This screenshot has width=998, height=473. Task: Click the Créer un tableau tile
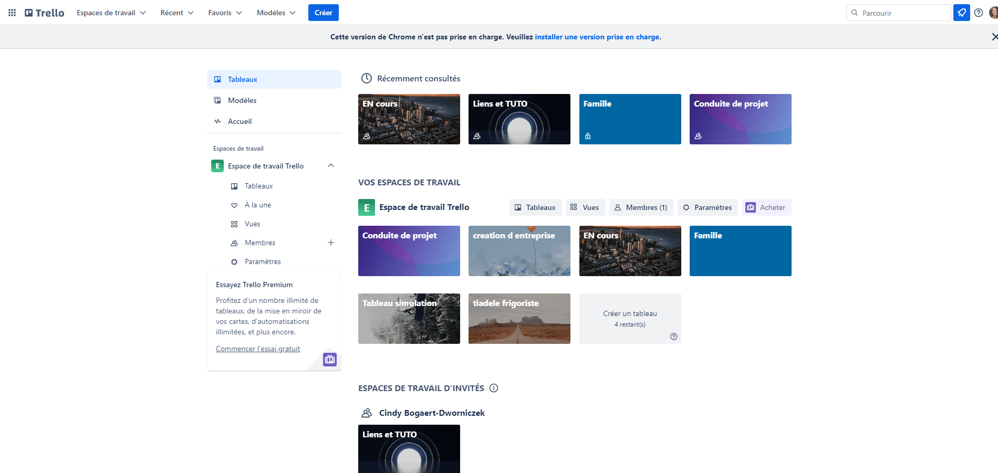click(630, 319)
